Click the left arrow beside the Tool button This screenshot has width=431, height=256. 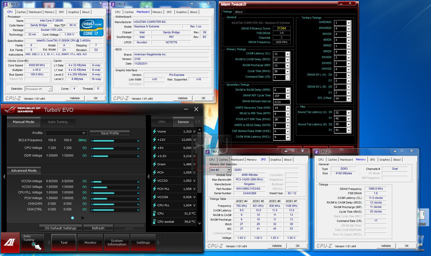pos(49,242)
